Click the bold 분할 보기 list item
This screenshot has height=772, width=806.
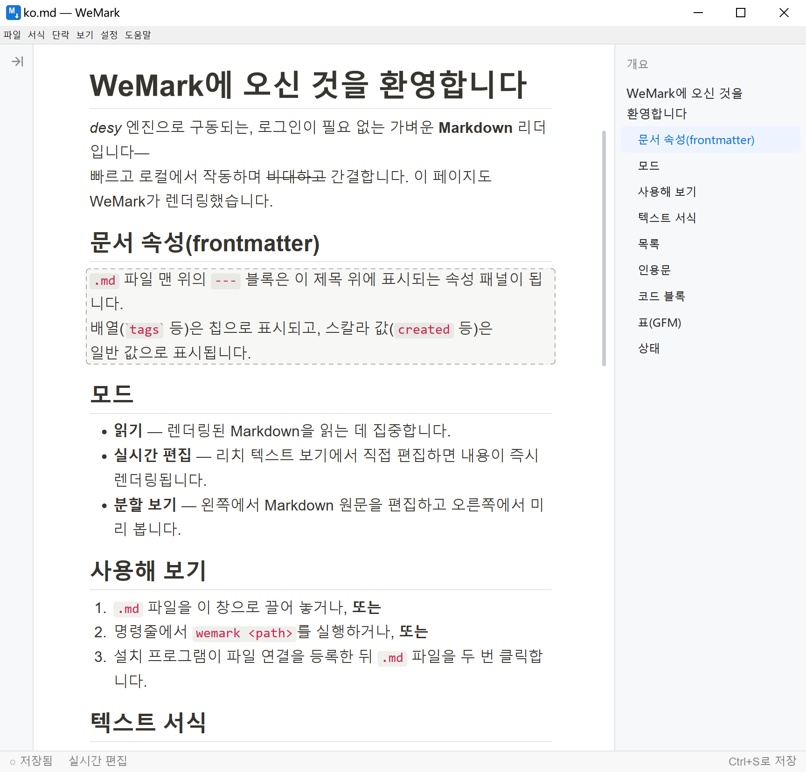pos(146,504)
